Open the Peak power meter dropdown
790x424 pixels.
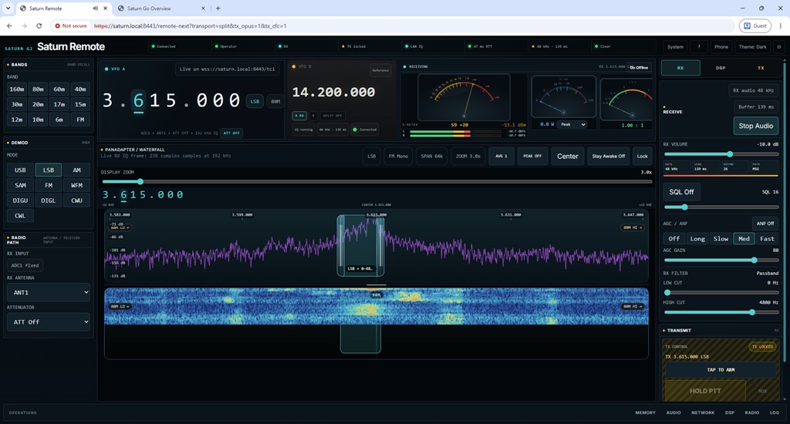[x=573, y=124]
